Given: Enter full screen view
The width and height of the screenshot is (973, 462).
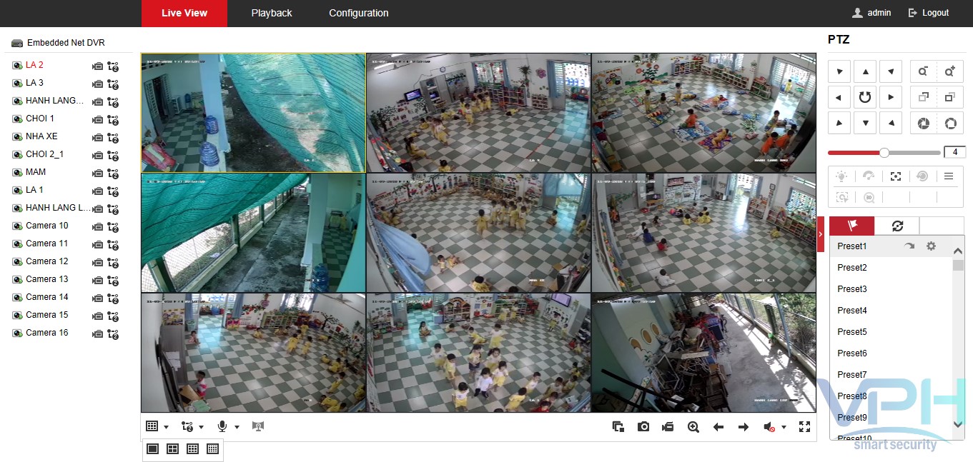Looking at the screenshot, I should point(804,427).
